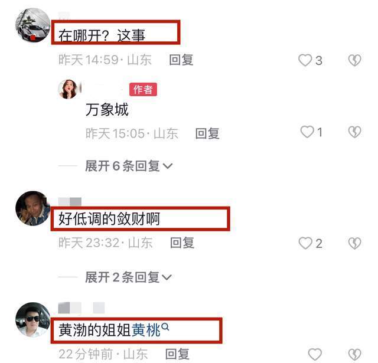Open the blue 黄桃 search link
The width and height of the screenshot is (378, 363).
(x=146, y=330)
